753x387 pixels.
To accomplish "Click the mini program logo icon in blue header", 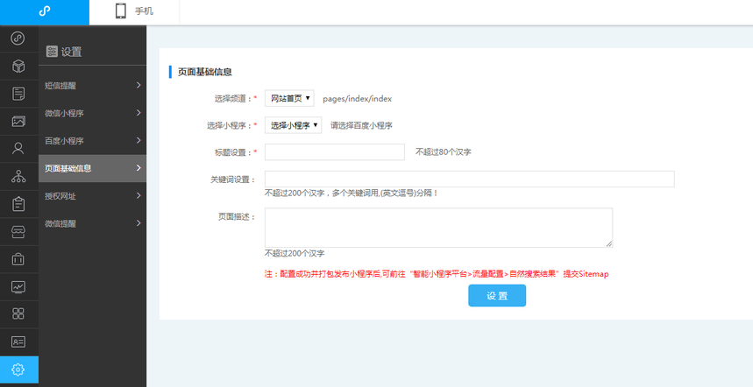I will pyautogui.click(x=45, y=11).
